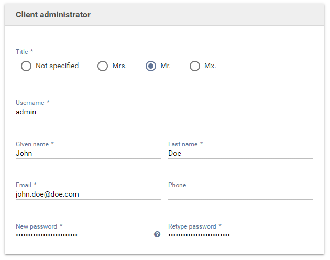Viewport: 330px width, 260px height.
Task: Click the 'Title *' label text
Action: (x=24, y=52)
